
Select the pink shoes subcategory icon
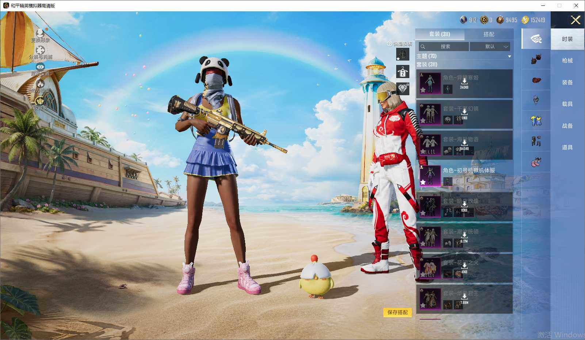[x=536, y=162]
